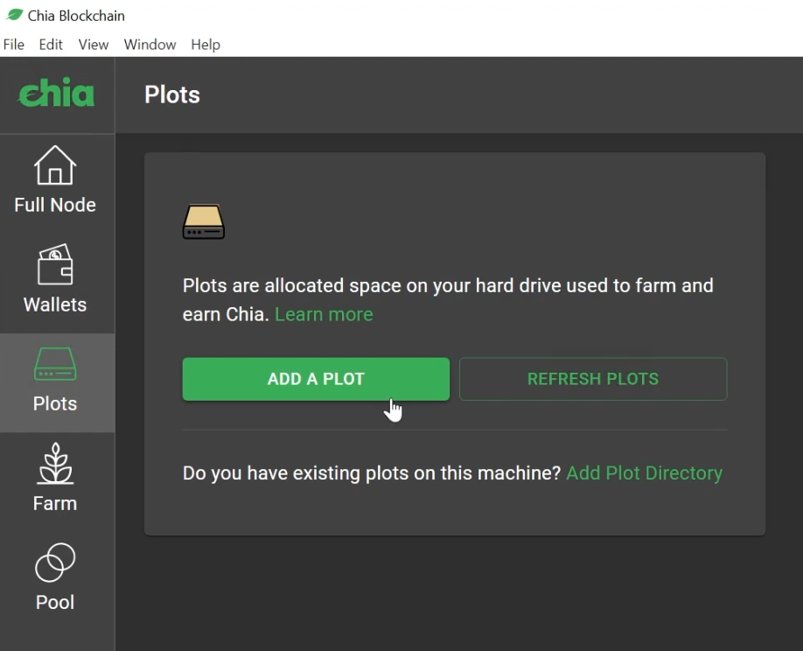The height and width of the screenshot is (651, 803).
Task: Open the Pool overlapping circles icon
Action: 55,563
